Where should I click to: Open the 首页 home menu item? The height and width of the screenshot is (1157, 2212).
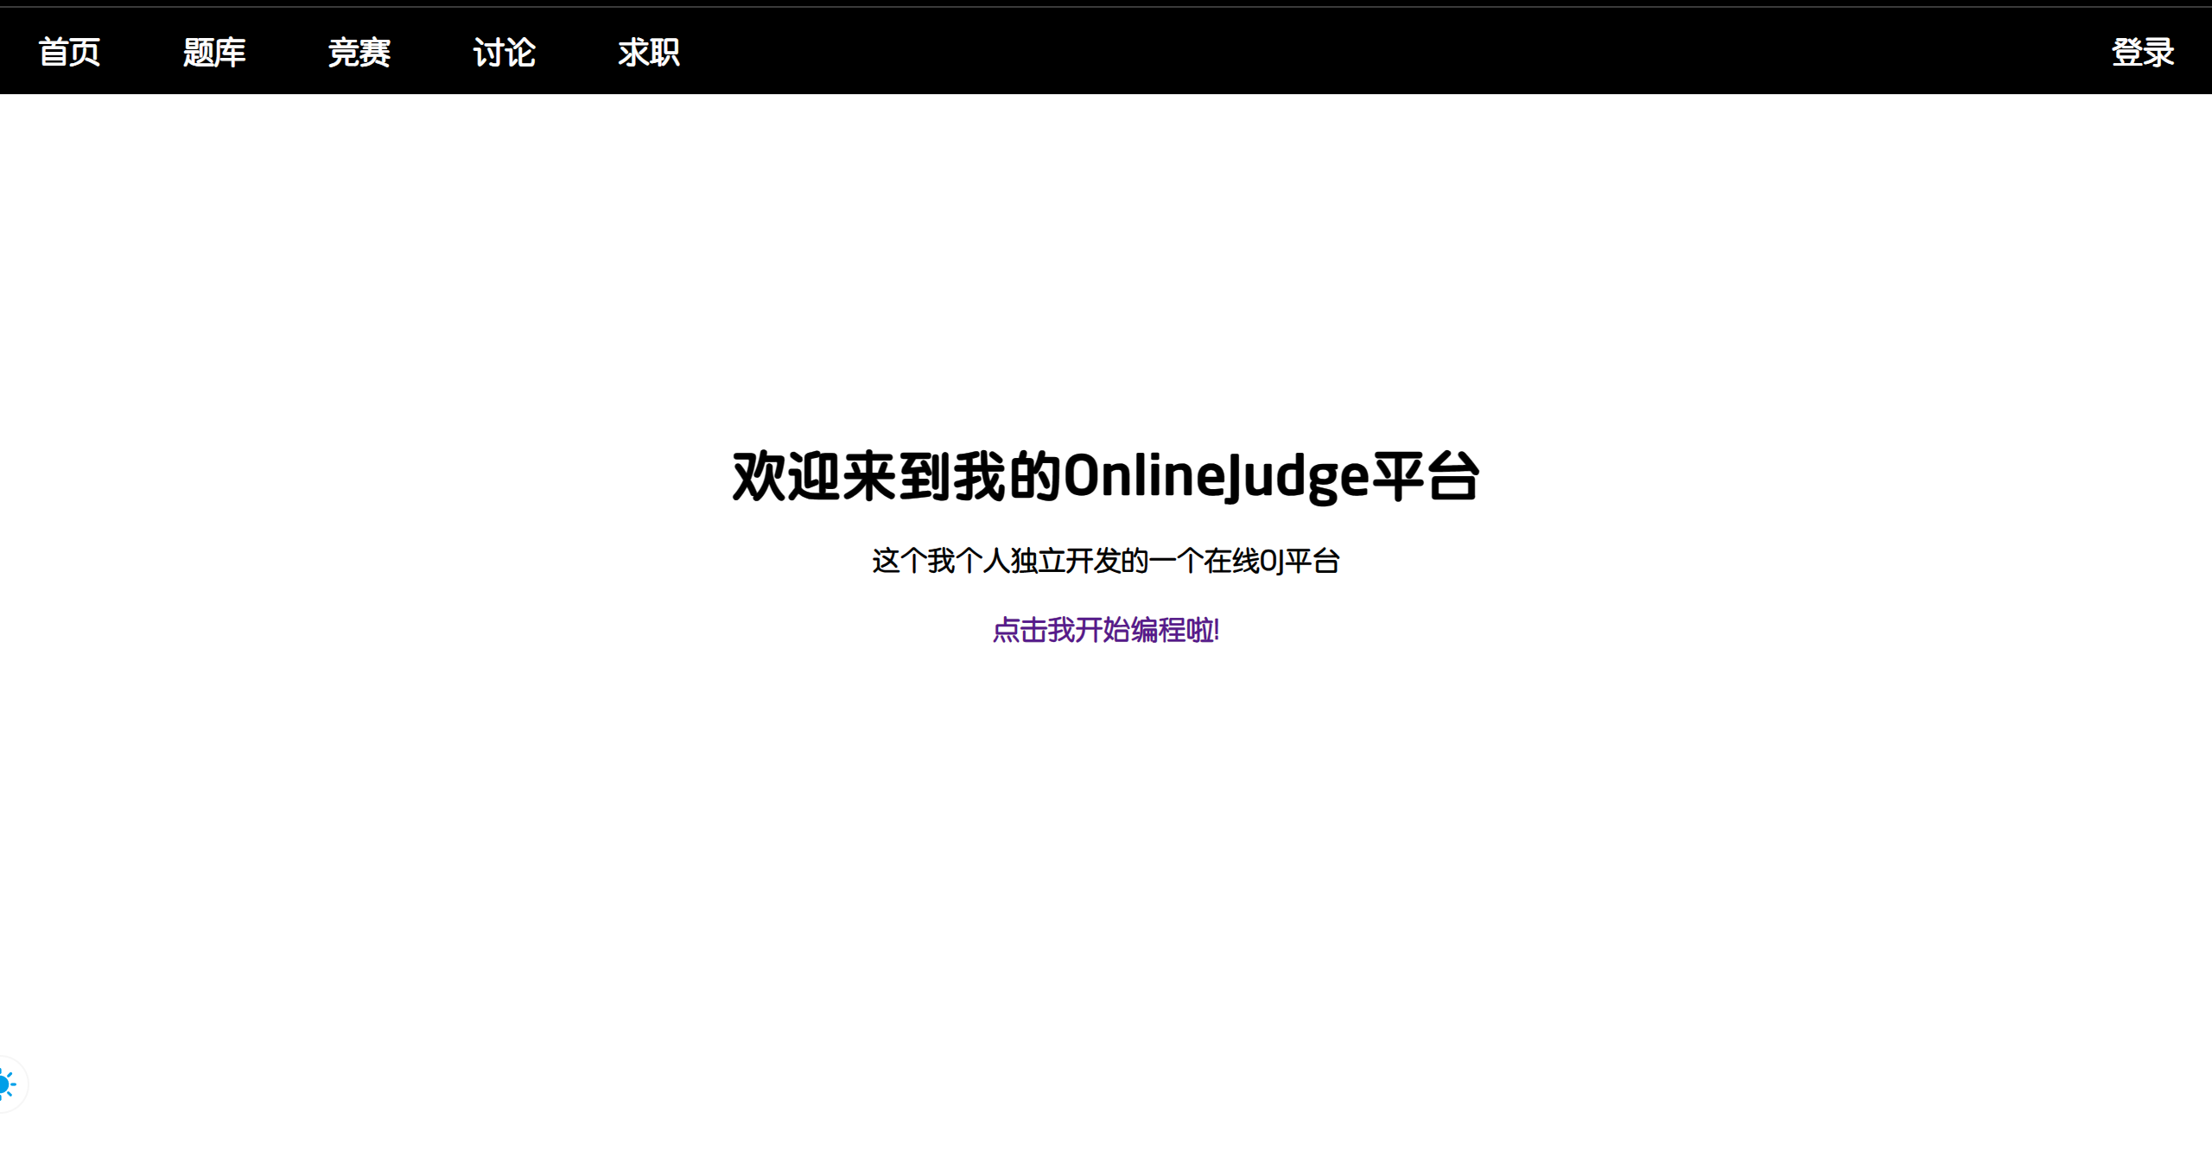point(69,53)
